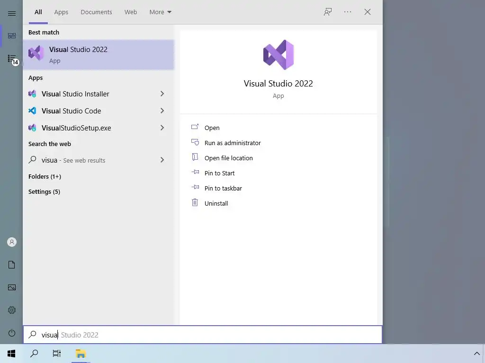Expand options for Visual Studio Code
This screenshot has height=363, width=485.
pyautogui.click(x=162, y=111)
